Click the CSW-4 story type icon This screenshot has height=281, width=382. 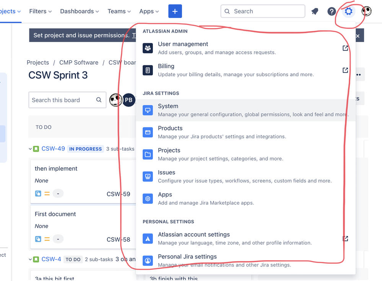pos(36,259)
